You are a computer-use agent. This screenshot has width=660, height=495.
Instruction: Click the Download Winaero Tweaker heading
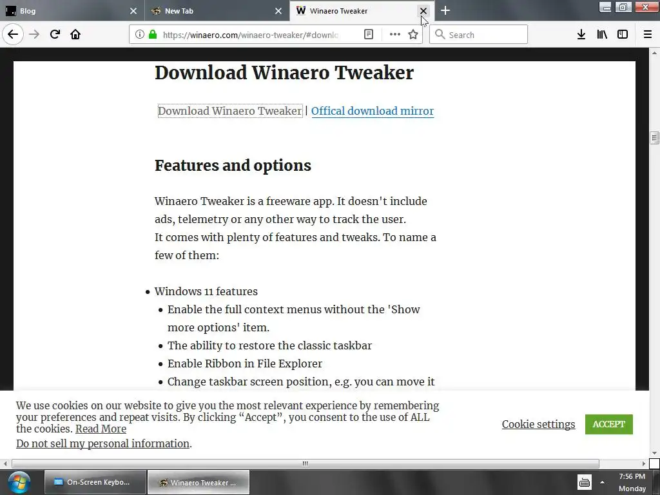click(284, 72)
